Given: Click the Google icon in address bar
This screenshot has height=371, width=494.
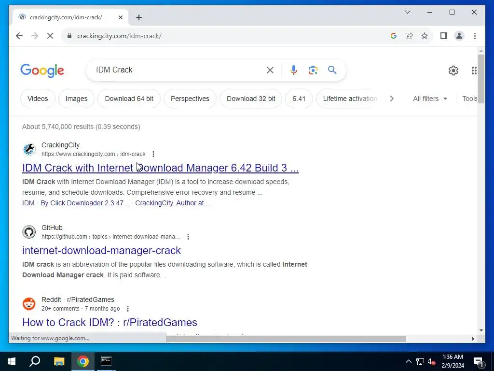Looking at the screenshot, I should (x=394, y=36).
